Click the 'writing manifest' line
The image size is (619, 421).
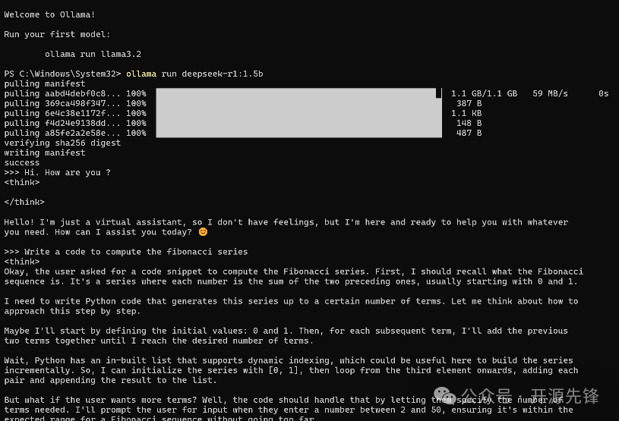[45, 152]
